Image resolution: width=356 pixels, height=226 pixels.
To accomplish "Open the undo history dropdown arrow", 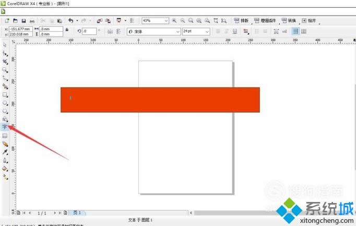I will [77, 21].
